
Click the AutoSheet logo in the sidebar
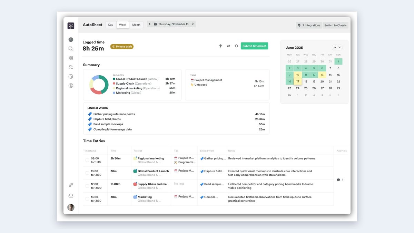pos(71,26)
